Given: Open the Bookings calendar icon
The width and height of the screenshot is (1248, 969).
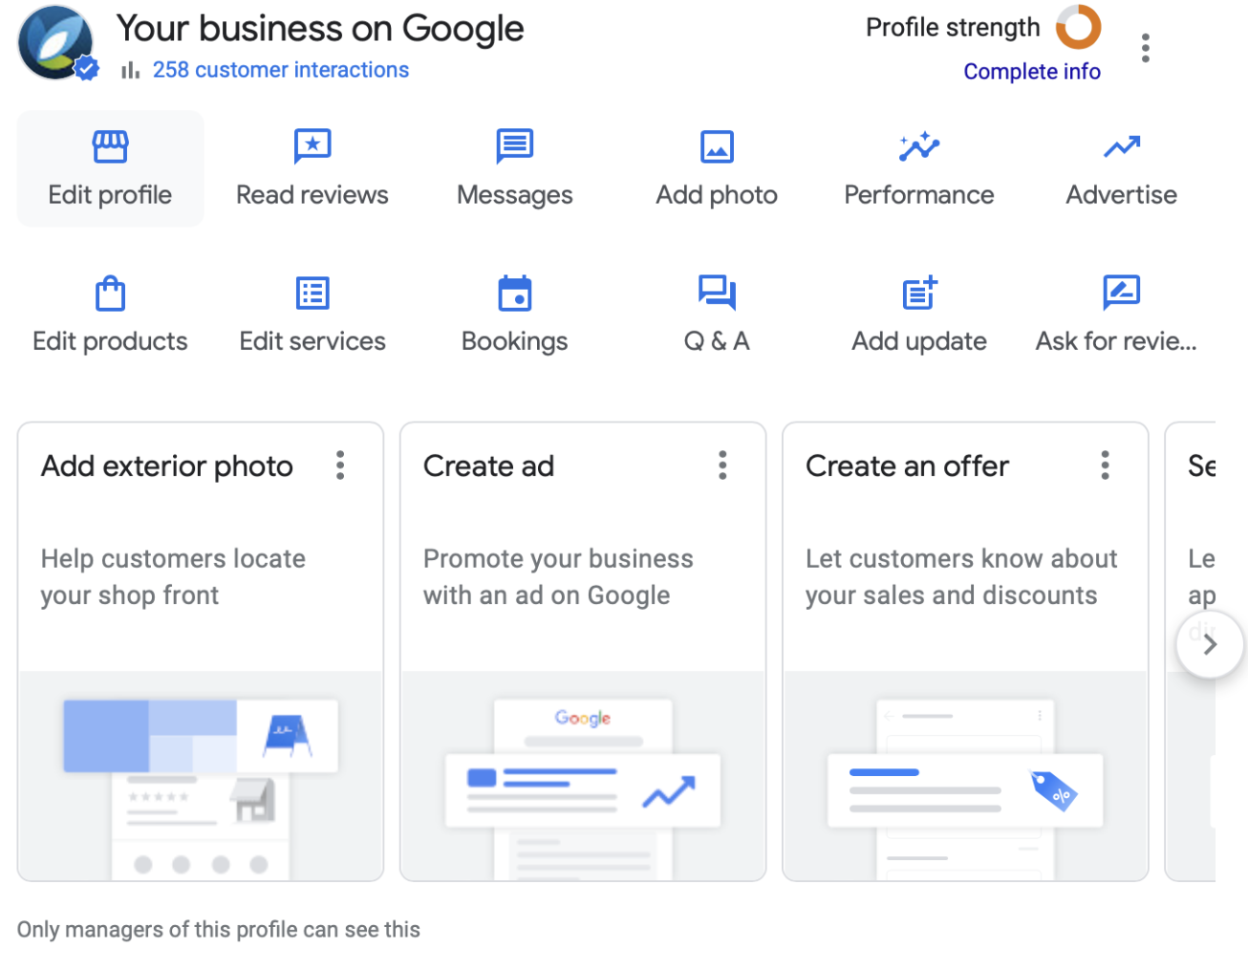Looking at the screenshot, I should 514,293.
